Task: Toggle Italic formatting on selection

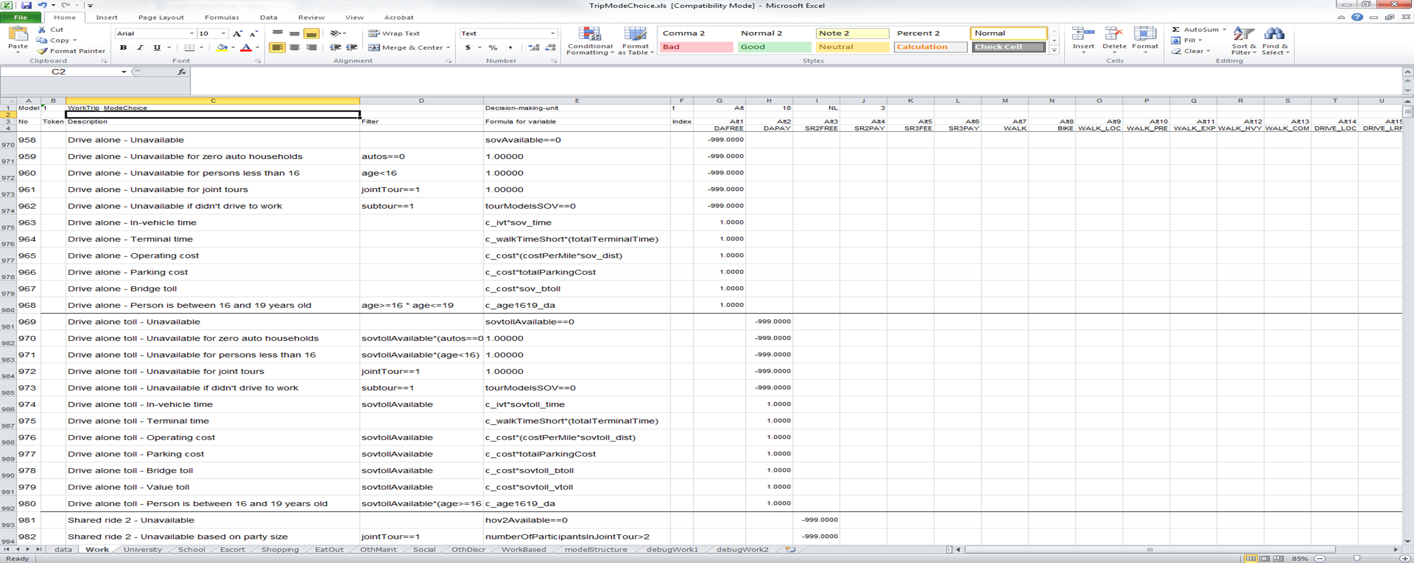Action: pos(139,47)
